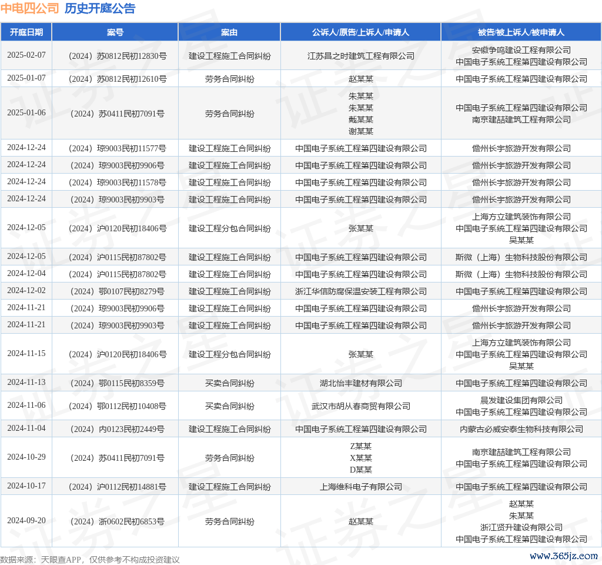
Task: Click case number (2024)琼9003民初11577号
Action: 117,149
